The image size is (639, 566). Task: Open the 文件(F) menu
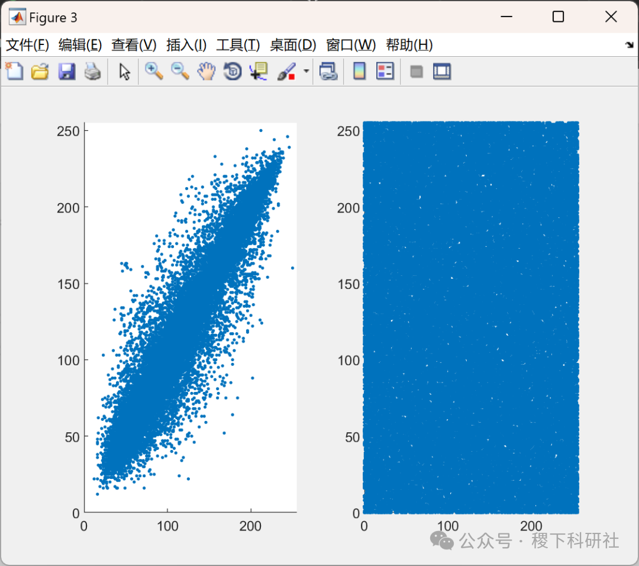click(x=27, y=45)
